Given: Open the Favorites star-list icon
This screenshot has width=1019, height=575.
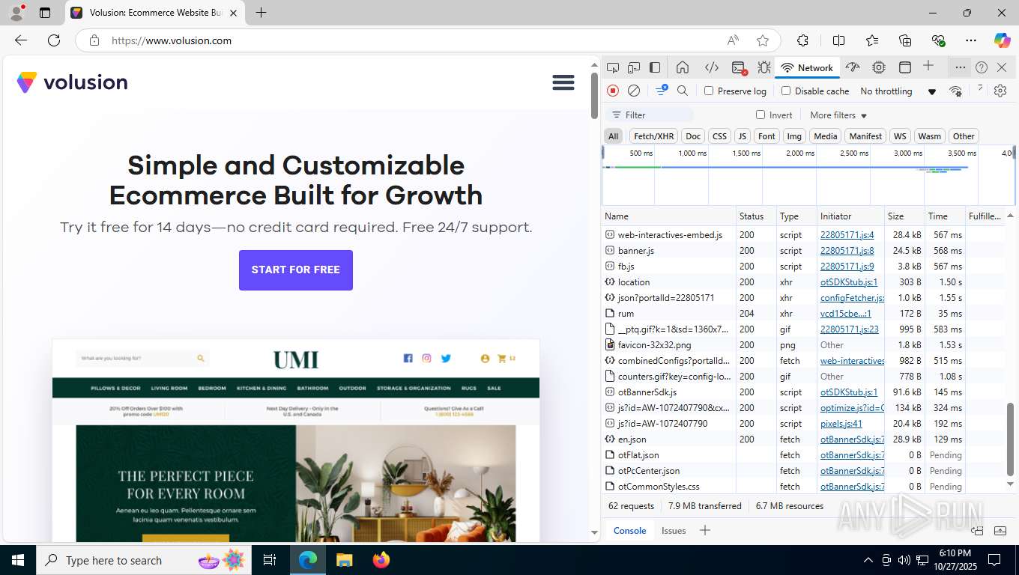Looking at the screenshot, I should point(872,40).
